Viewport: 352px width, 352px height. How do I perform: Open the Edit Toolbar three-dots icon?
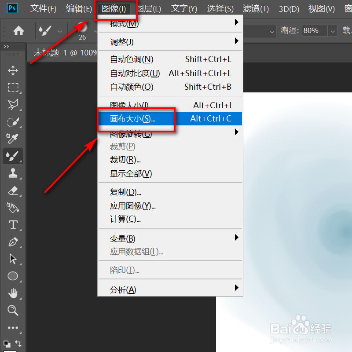(x=13, y=328)
